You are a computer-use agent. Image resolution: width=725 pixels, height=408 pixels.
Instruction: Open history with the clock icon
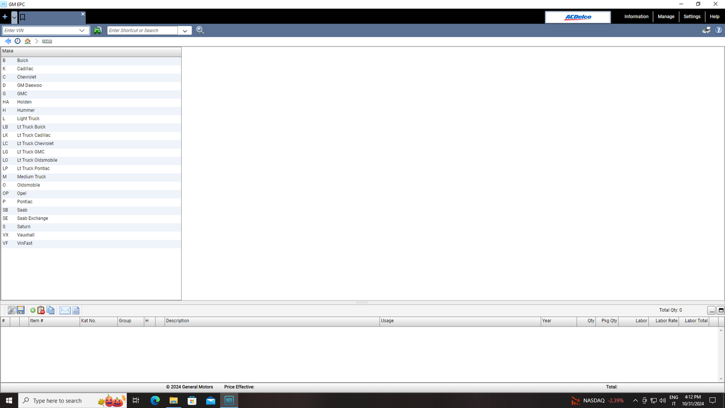click(18, 41)
